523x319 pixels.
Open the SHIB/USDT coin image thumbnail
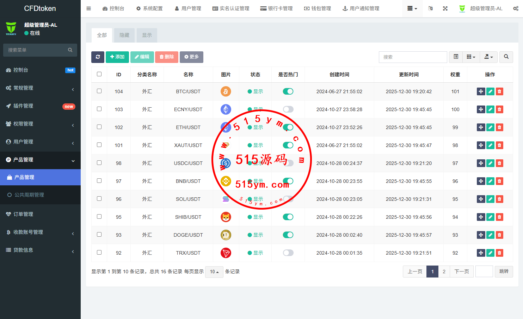click(x=226, y=217)
